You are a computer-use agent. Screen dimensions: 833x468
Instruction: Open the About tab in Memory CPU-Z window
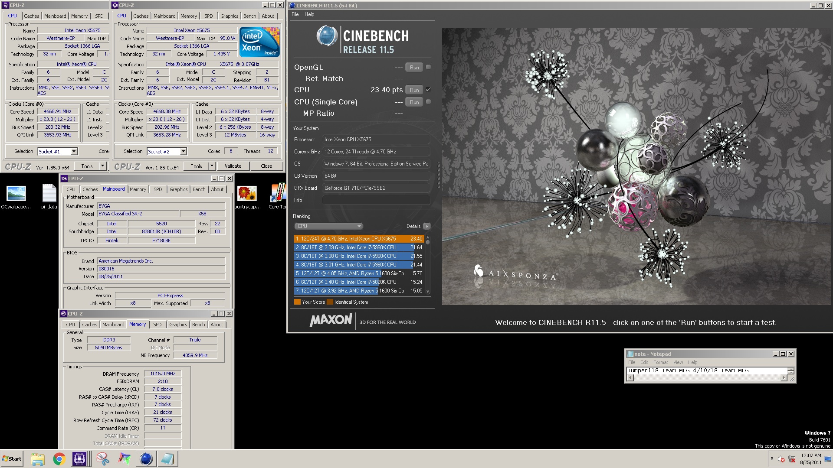pos(217,325)
